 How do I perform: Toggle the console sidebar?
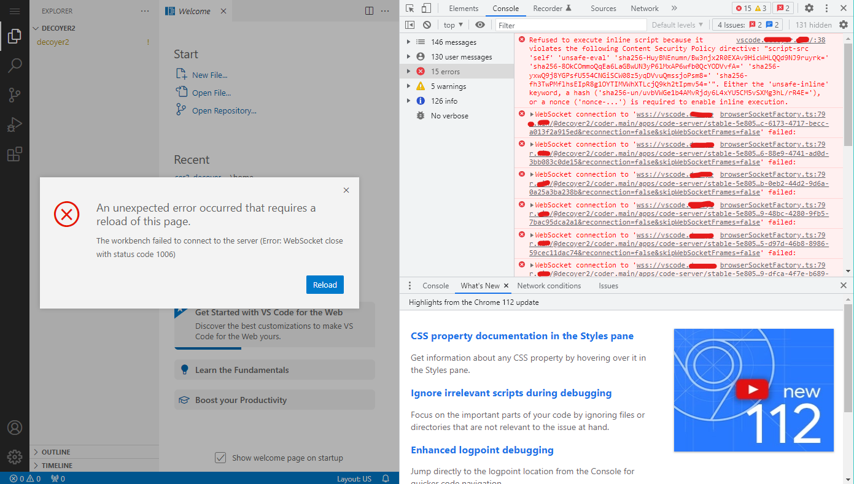[410, 25]
